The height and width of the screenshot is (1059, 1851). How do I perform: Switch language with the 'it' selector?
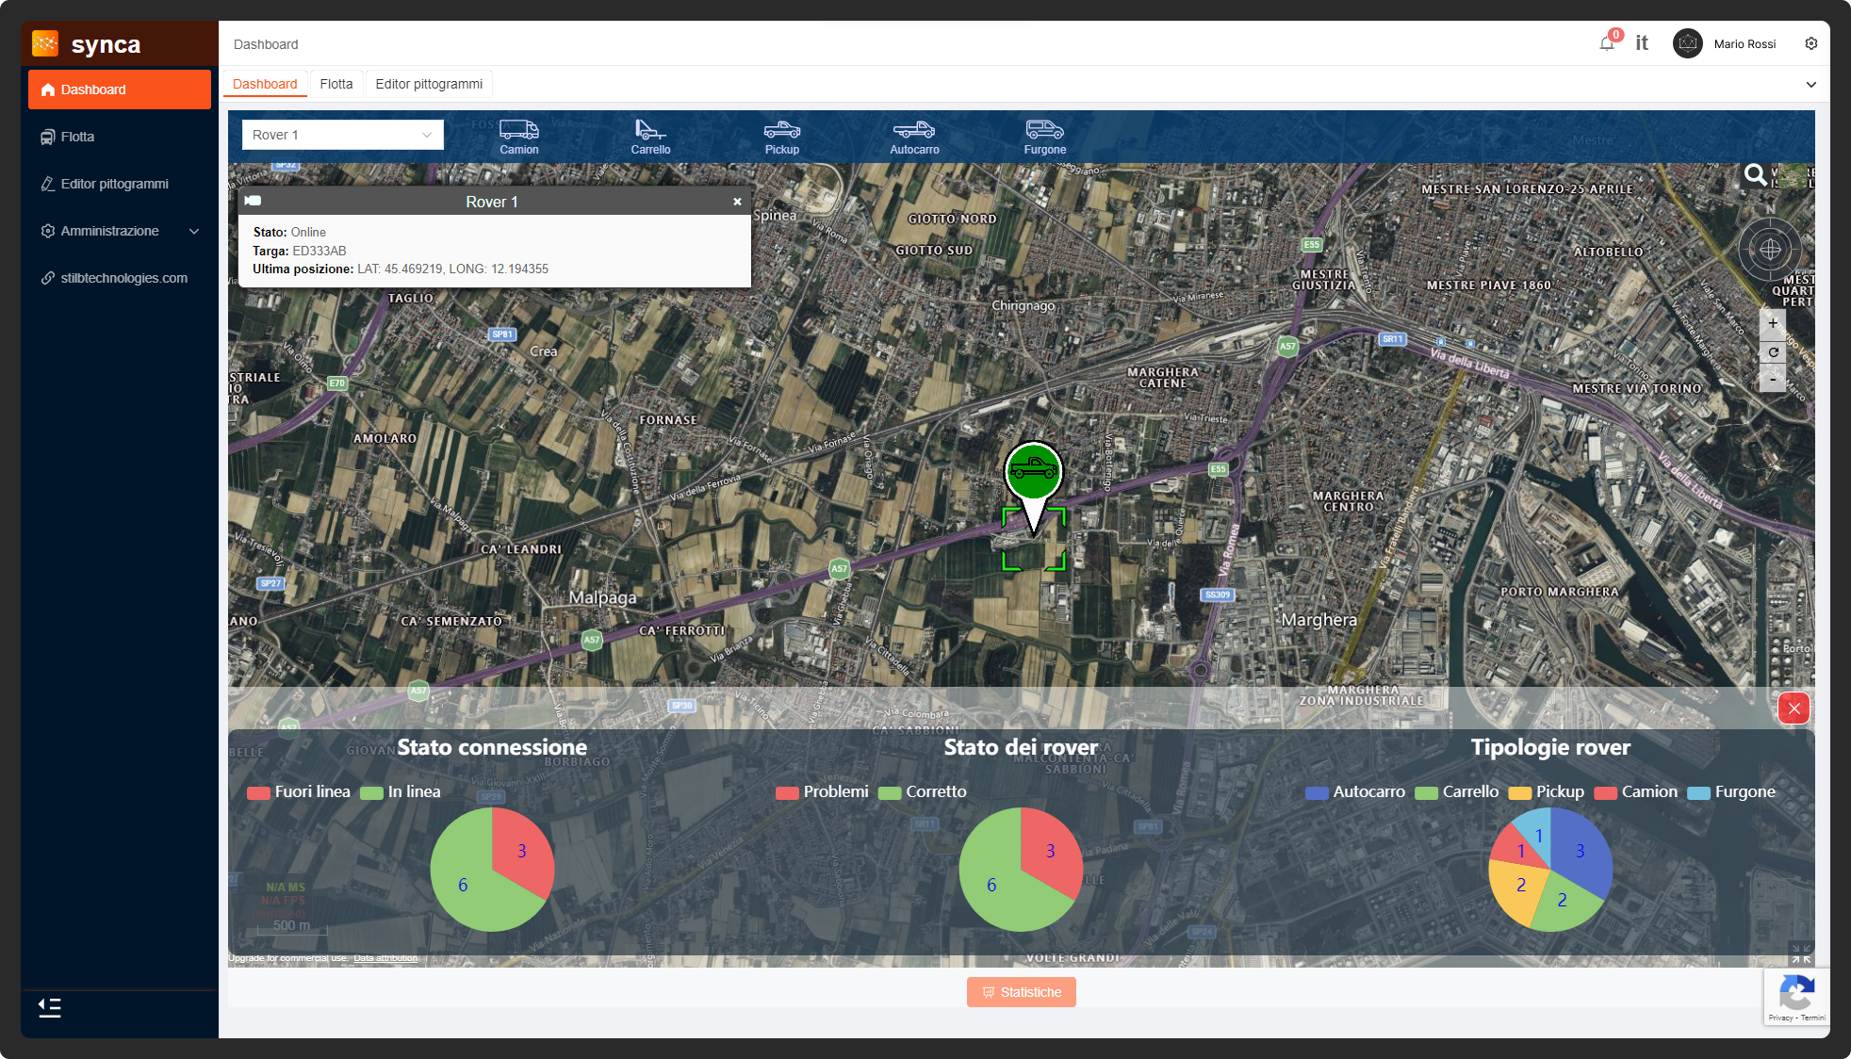[x=1642, y=43]
